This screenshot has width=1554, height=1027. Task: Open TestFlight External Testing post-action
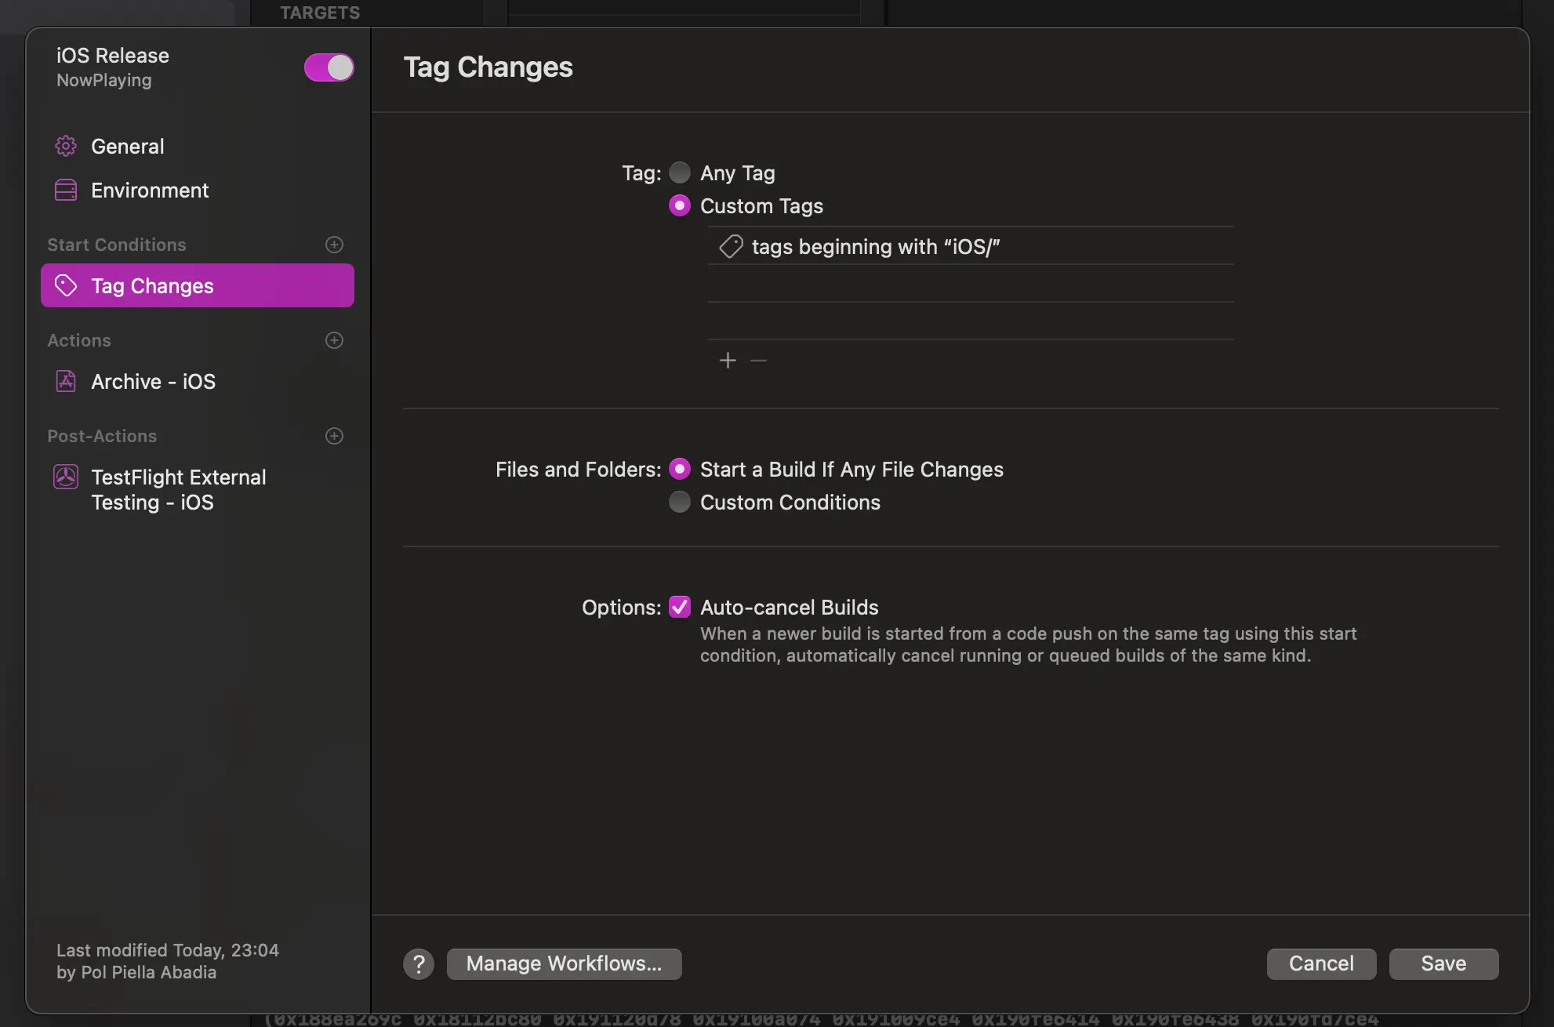coord(178,489)
